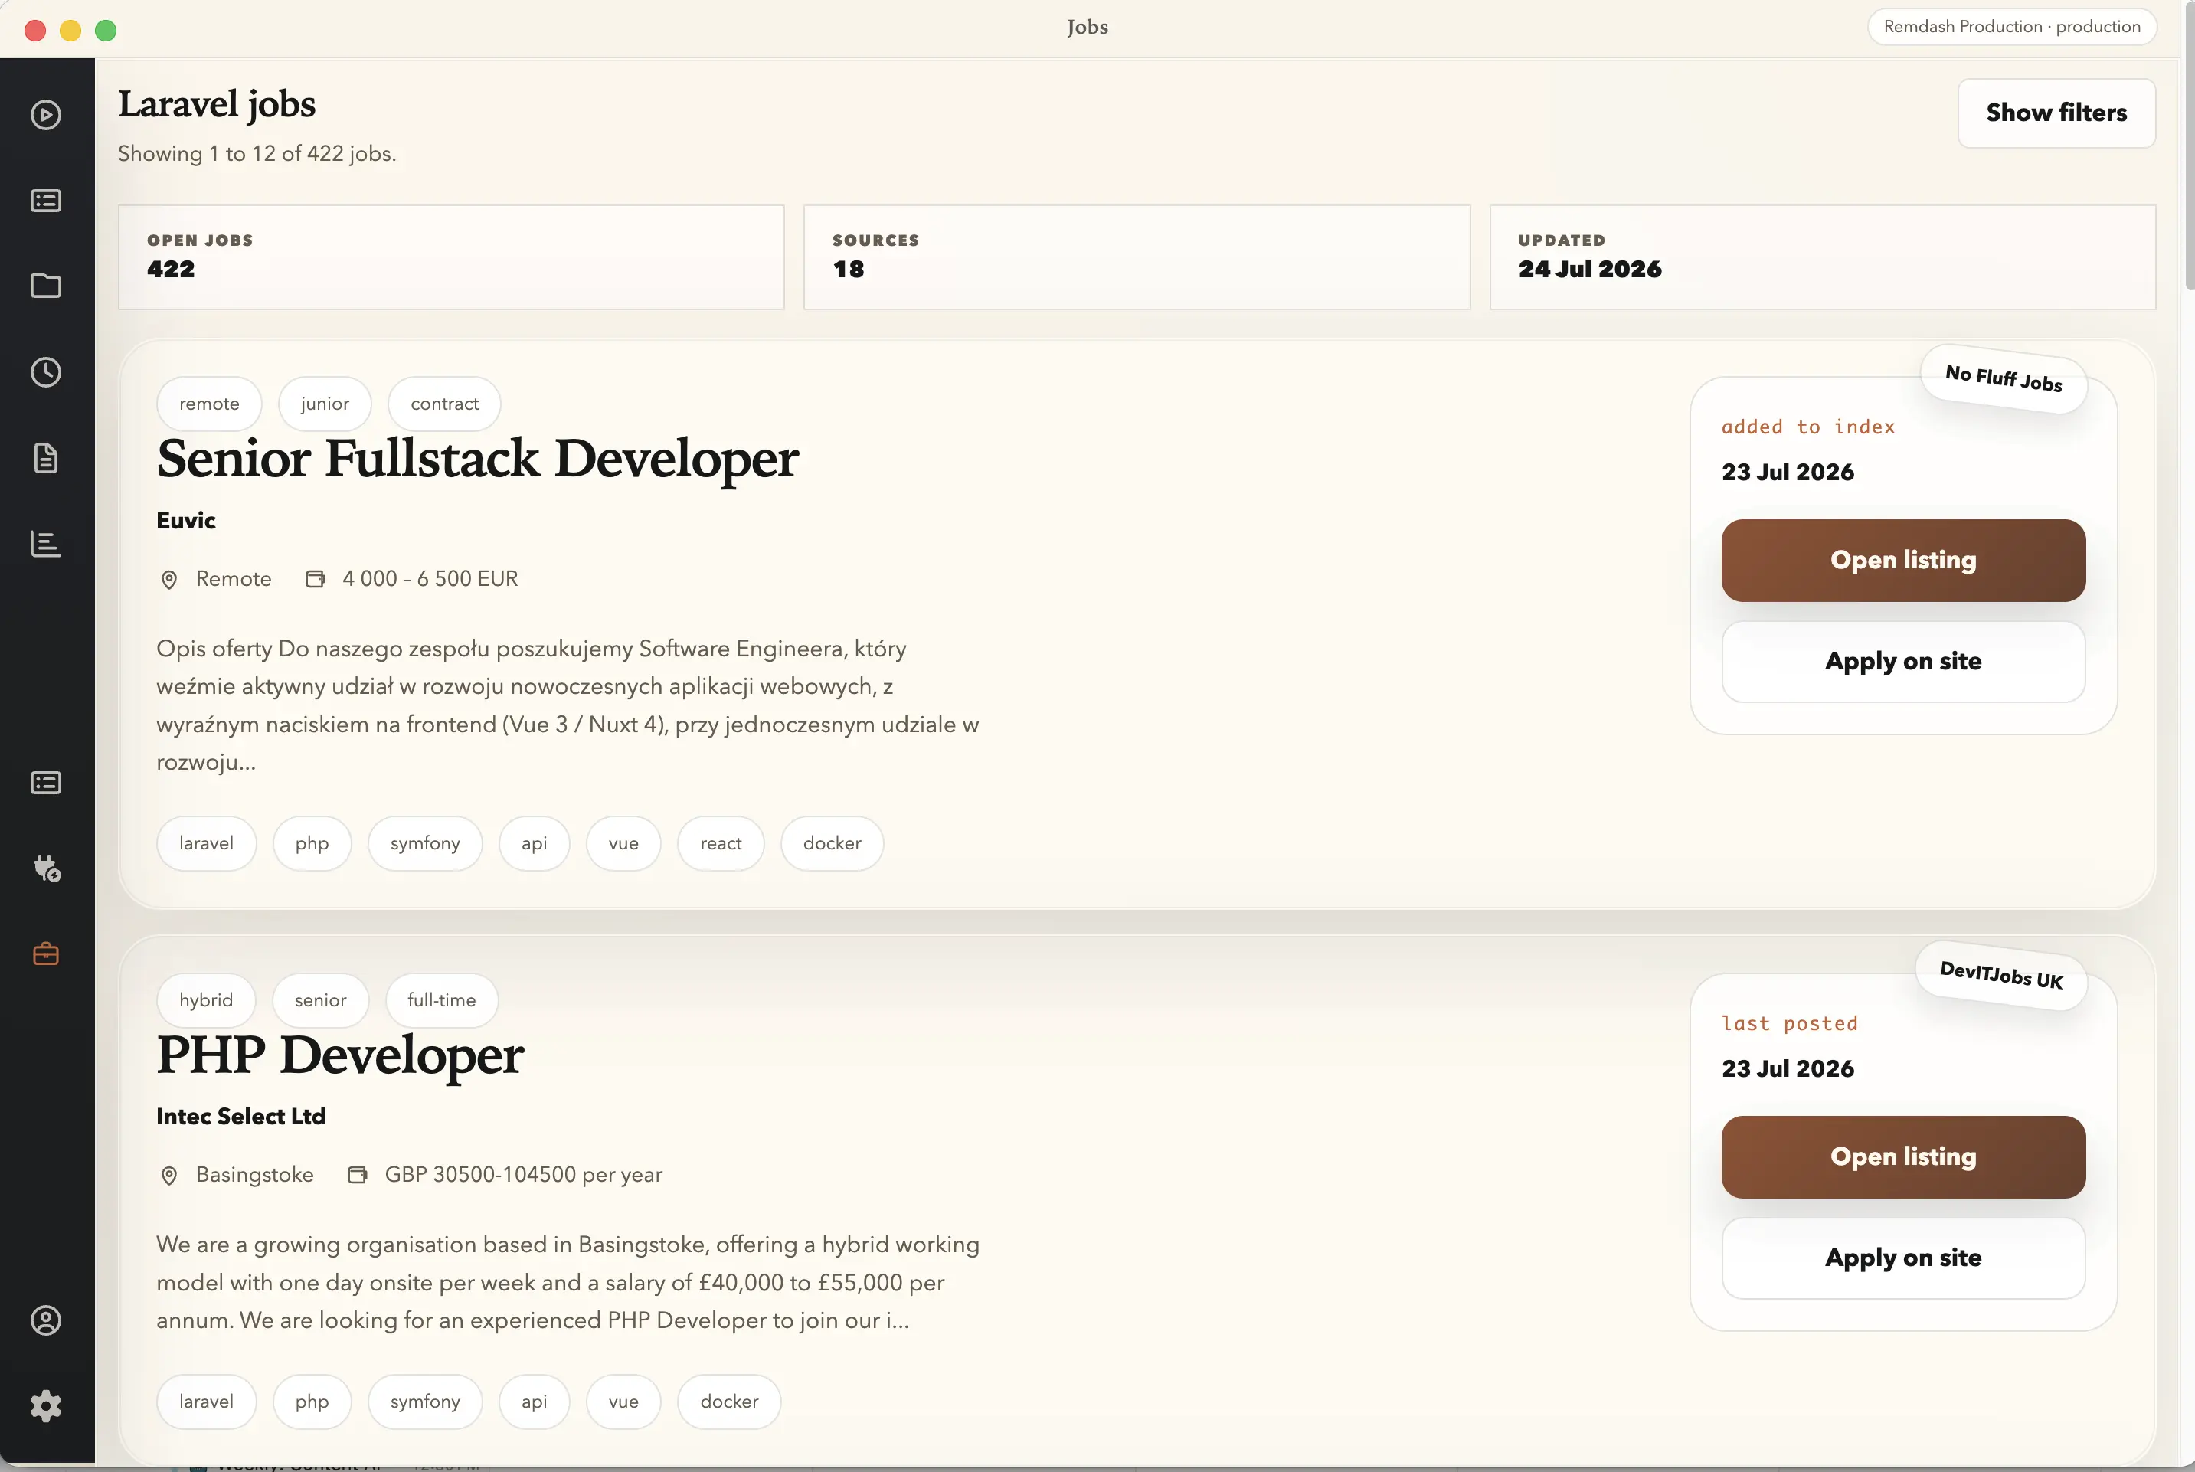Apply on site for Senior Fullstack Developer
This screenshot has width=2195, height=1472.
coord(1903,662)
